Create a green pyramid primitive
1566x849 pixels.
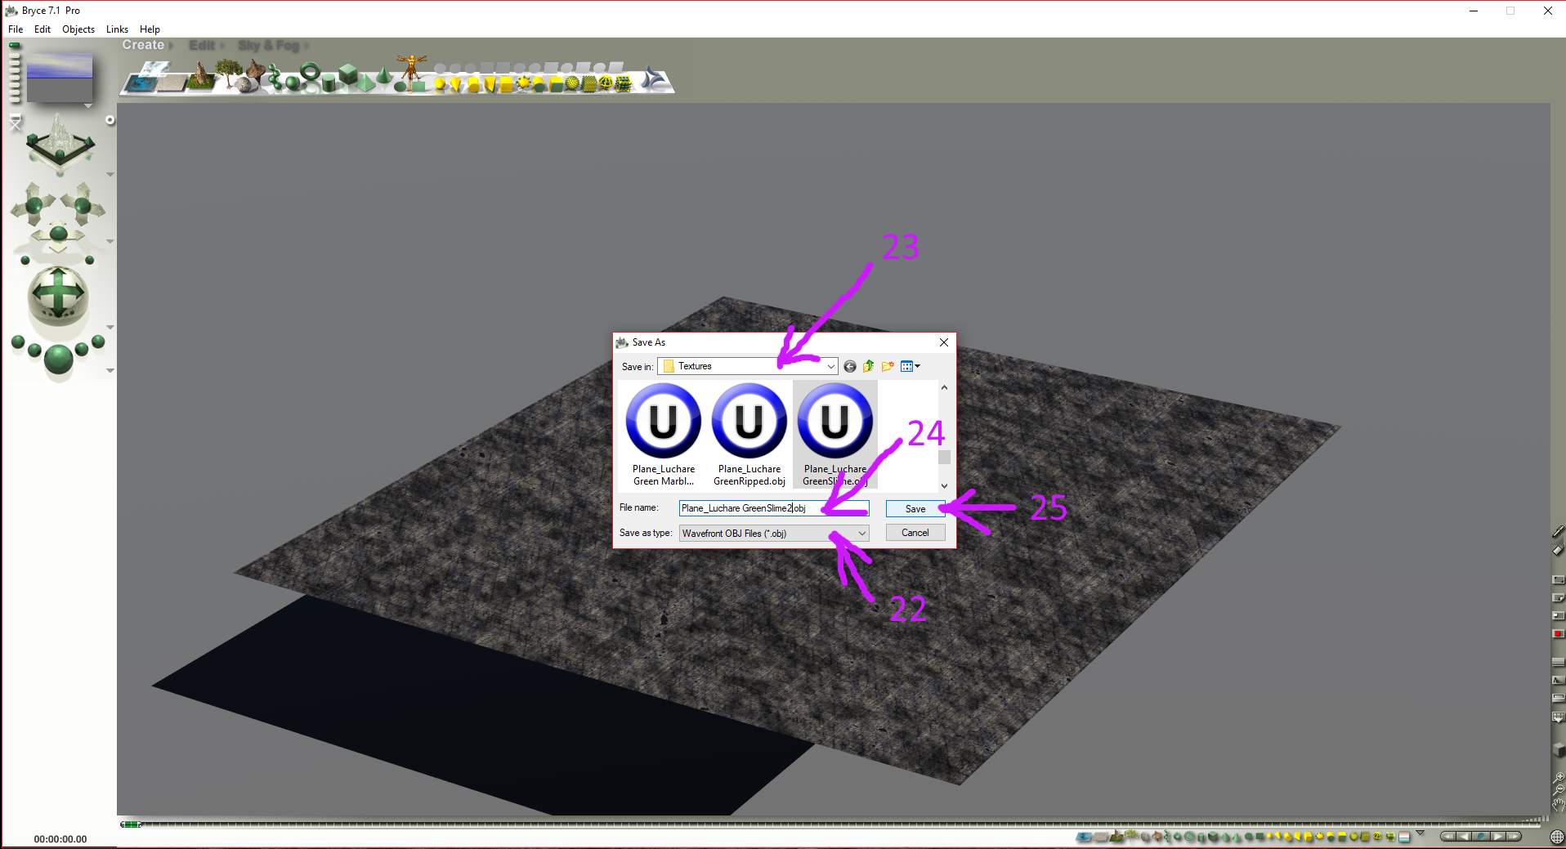pyautogui.click(x=365, y=83)
